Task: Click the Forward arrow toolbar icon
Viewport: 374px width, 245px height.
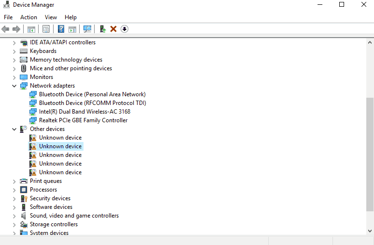Action: click(x=16, y=29)
